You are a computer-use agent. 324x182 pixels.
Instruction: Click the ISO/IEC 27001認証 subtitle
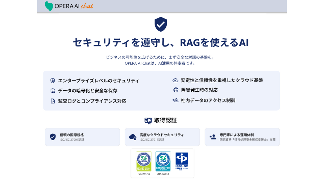pyautogui.click(x=72, y=140)
